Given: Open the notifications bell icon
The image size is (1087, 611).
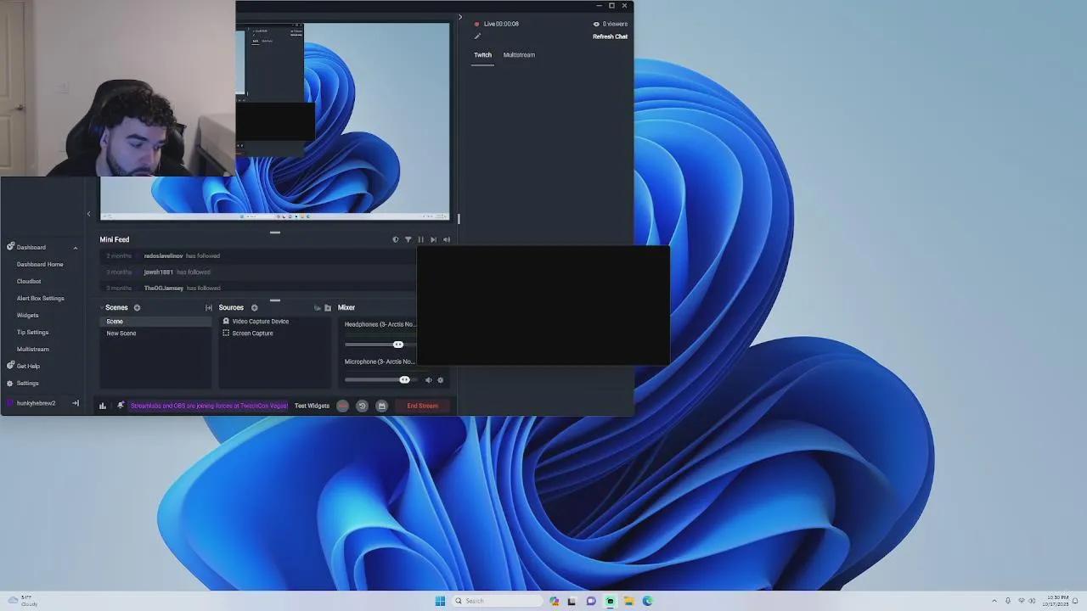Looking at the screenshot, I should coord(121,406).
